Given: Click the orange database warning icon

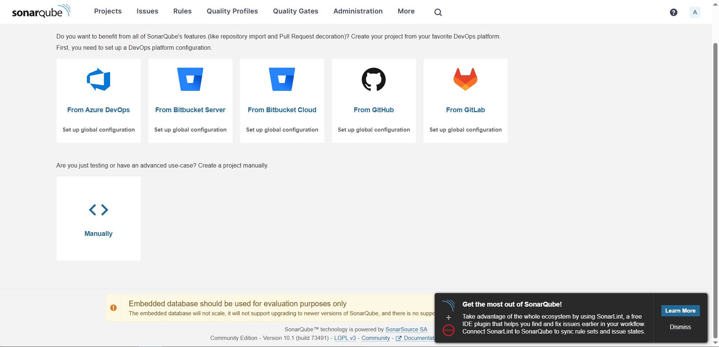Looking at the screenshot, I should click(113, 308).
